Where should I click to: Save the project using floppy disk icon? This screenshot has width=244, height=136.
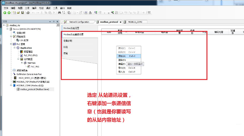point(23,13)
